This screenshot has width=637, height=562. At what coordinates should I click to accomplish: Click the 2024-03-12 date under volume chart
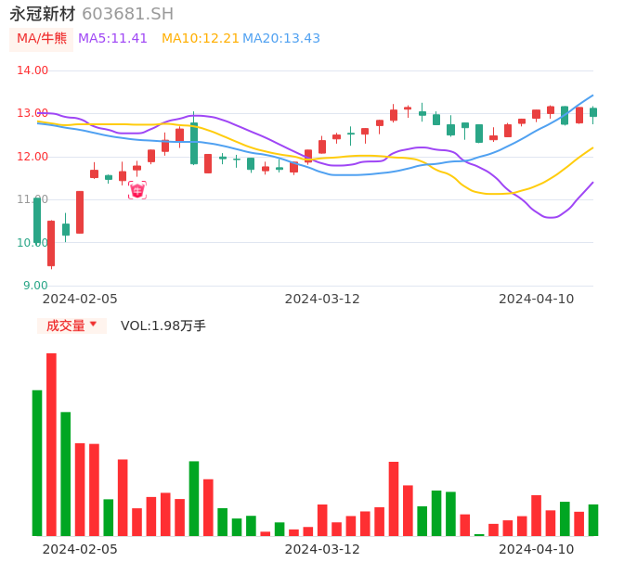pyautogui.click(x=322, y=549)
